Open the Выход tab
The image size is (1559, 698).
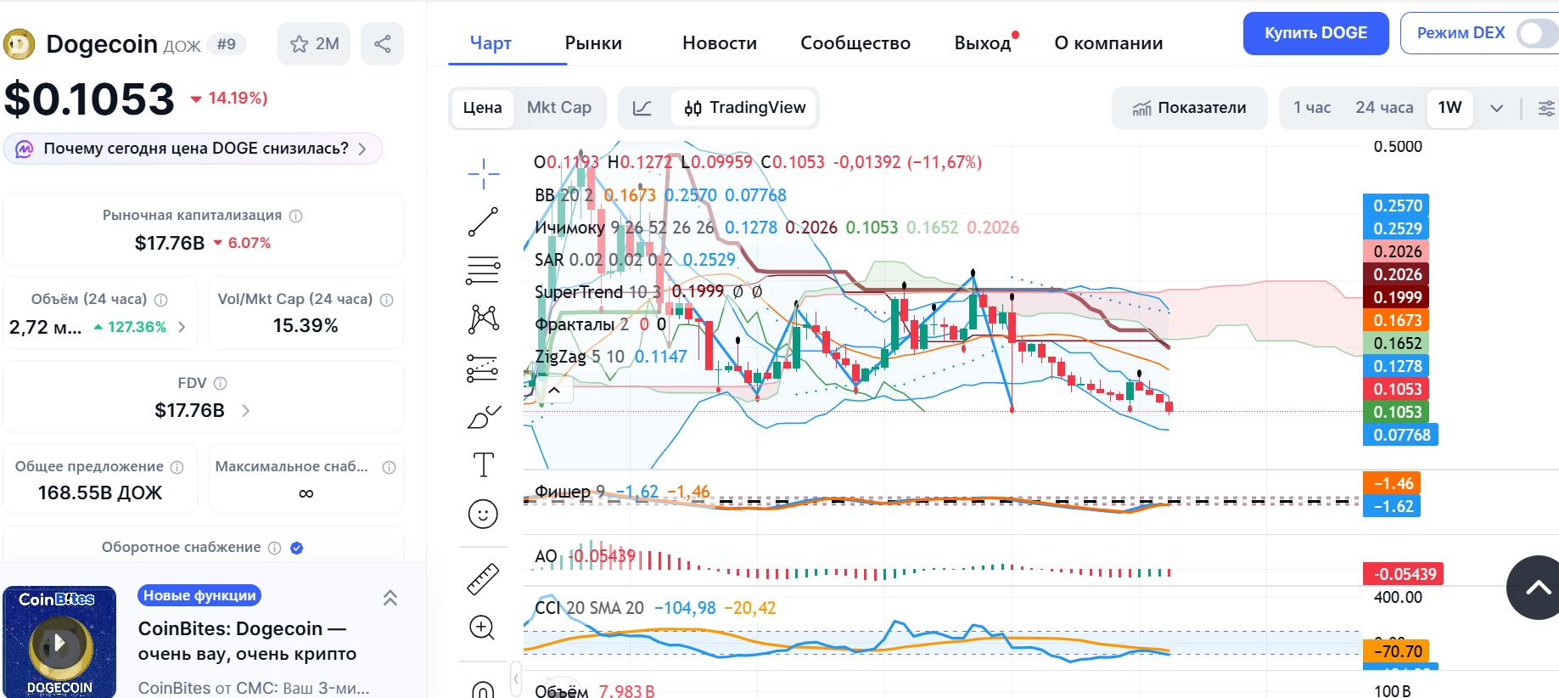coord(983,42)
